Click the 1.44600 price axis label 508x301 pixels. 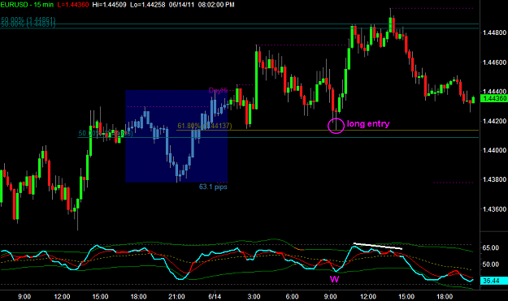[494, 62]
